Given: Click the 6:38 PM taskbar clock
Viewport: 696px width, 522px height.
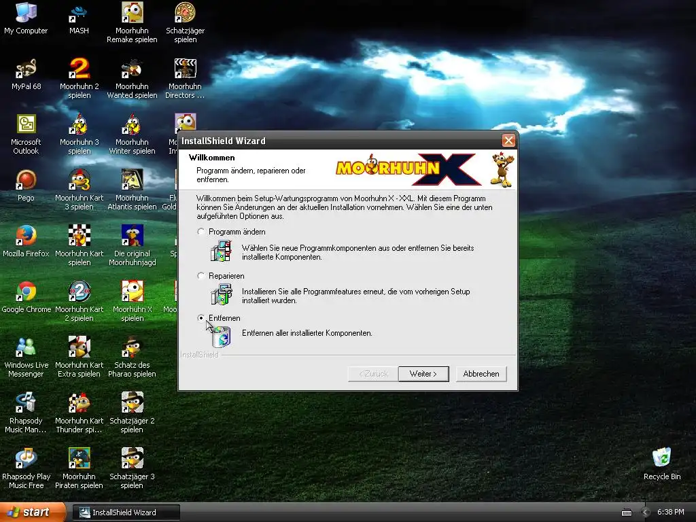Looking at the screenshot, I should (x=670, y=512).
